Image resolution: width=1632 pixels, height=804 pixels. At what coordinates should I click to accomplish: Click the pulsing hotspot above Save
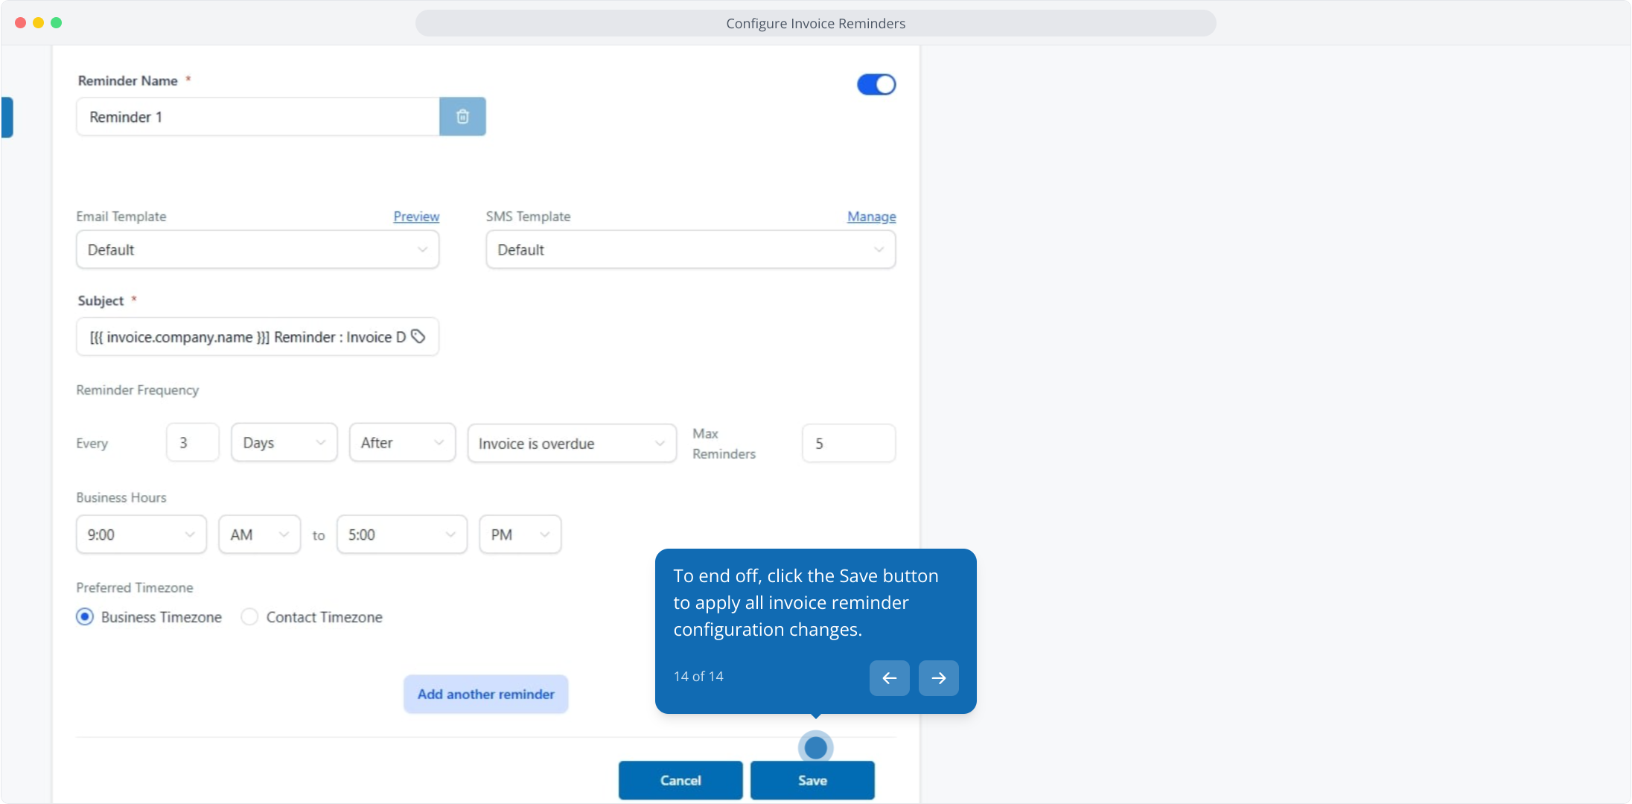coord(815,747)
